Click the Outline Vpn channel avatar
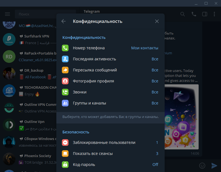 point(9,125)
